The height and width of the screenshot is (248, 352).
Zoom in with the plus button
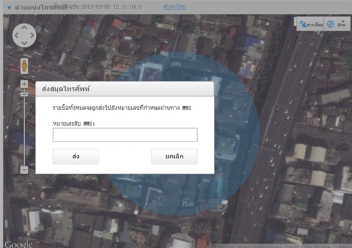[24, 84]
